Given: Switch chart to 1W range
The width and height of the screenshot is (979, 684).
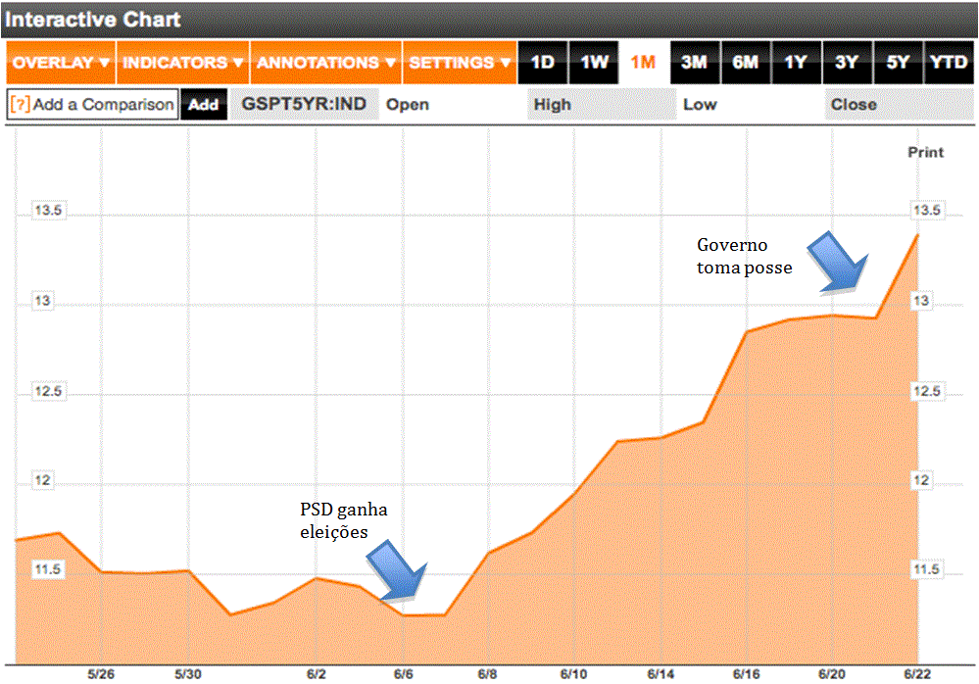Looking at the screenshot, I should pos(594,63).
